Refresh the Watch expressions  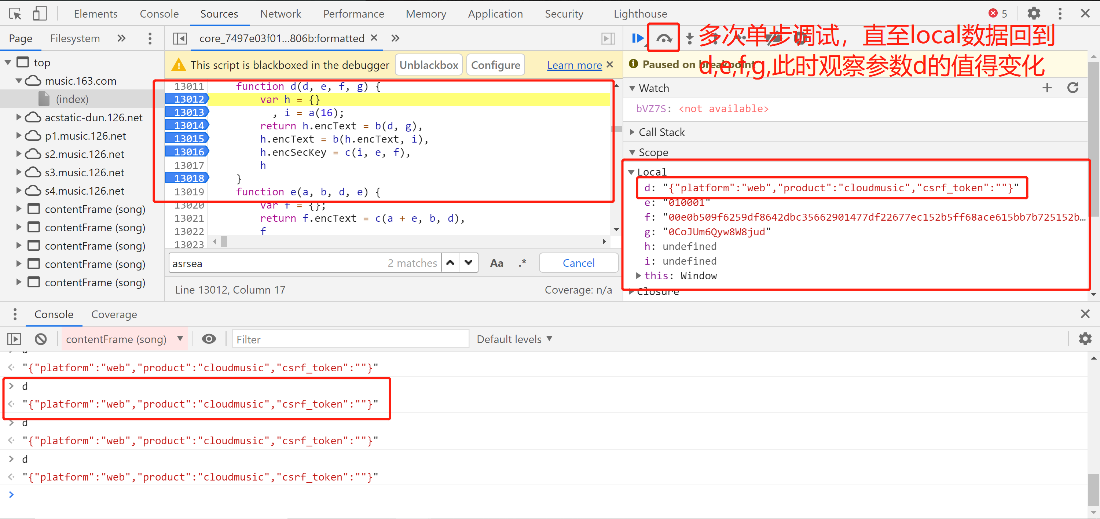click(1072, 88)
